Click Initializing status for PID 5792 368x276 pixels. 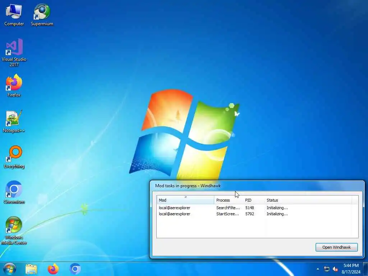277,214
